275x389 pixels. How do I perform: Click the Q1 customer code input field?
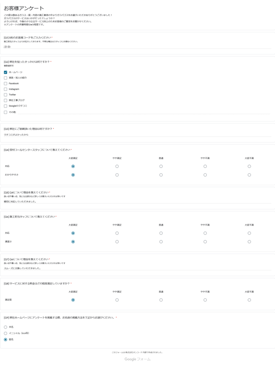point(137,47)
